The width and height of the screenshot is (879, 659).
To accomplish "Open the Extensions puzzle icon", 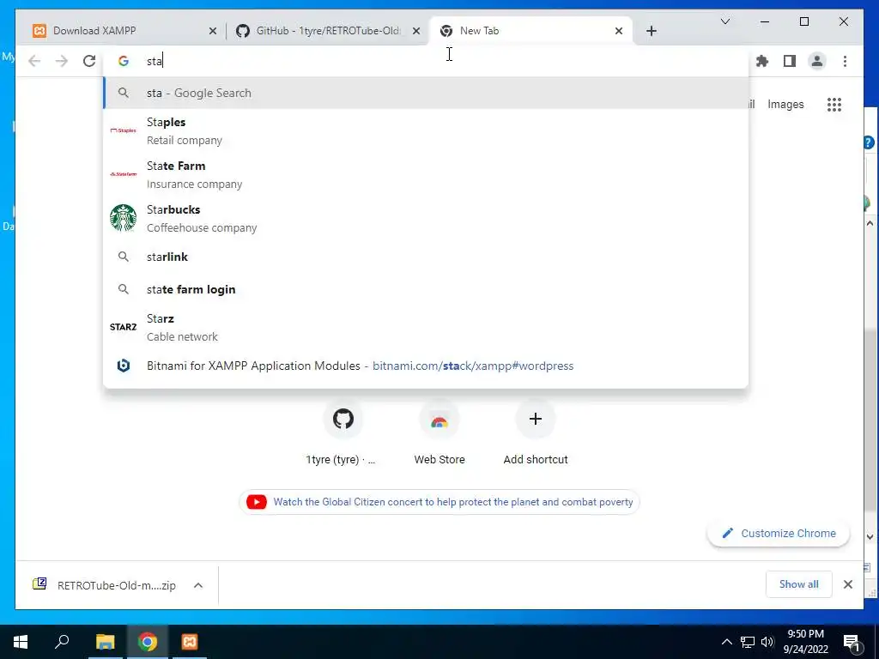I will (762, 61).
